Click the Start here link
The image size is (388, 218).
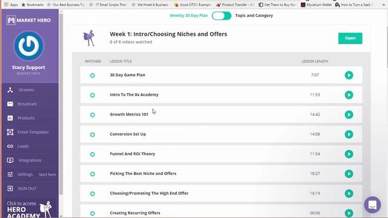[x=47, y=174]
